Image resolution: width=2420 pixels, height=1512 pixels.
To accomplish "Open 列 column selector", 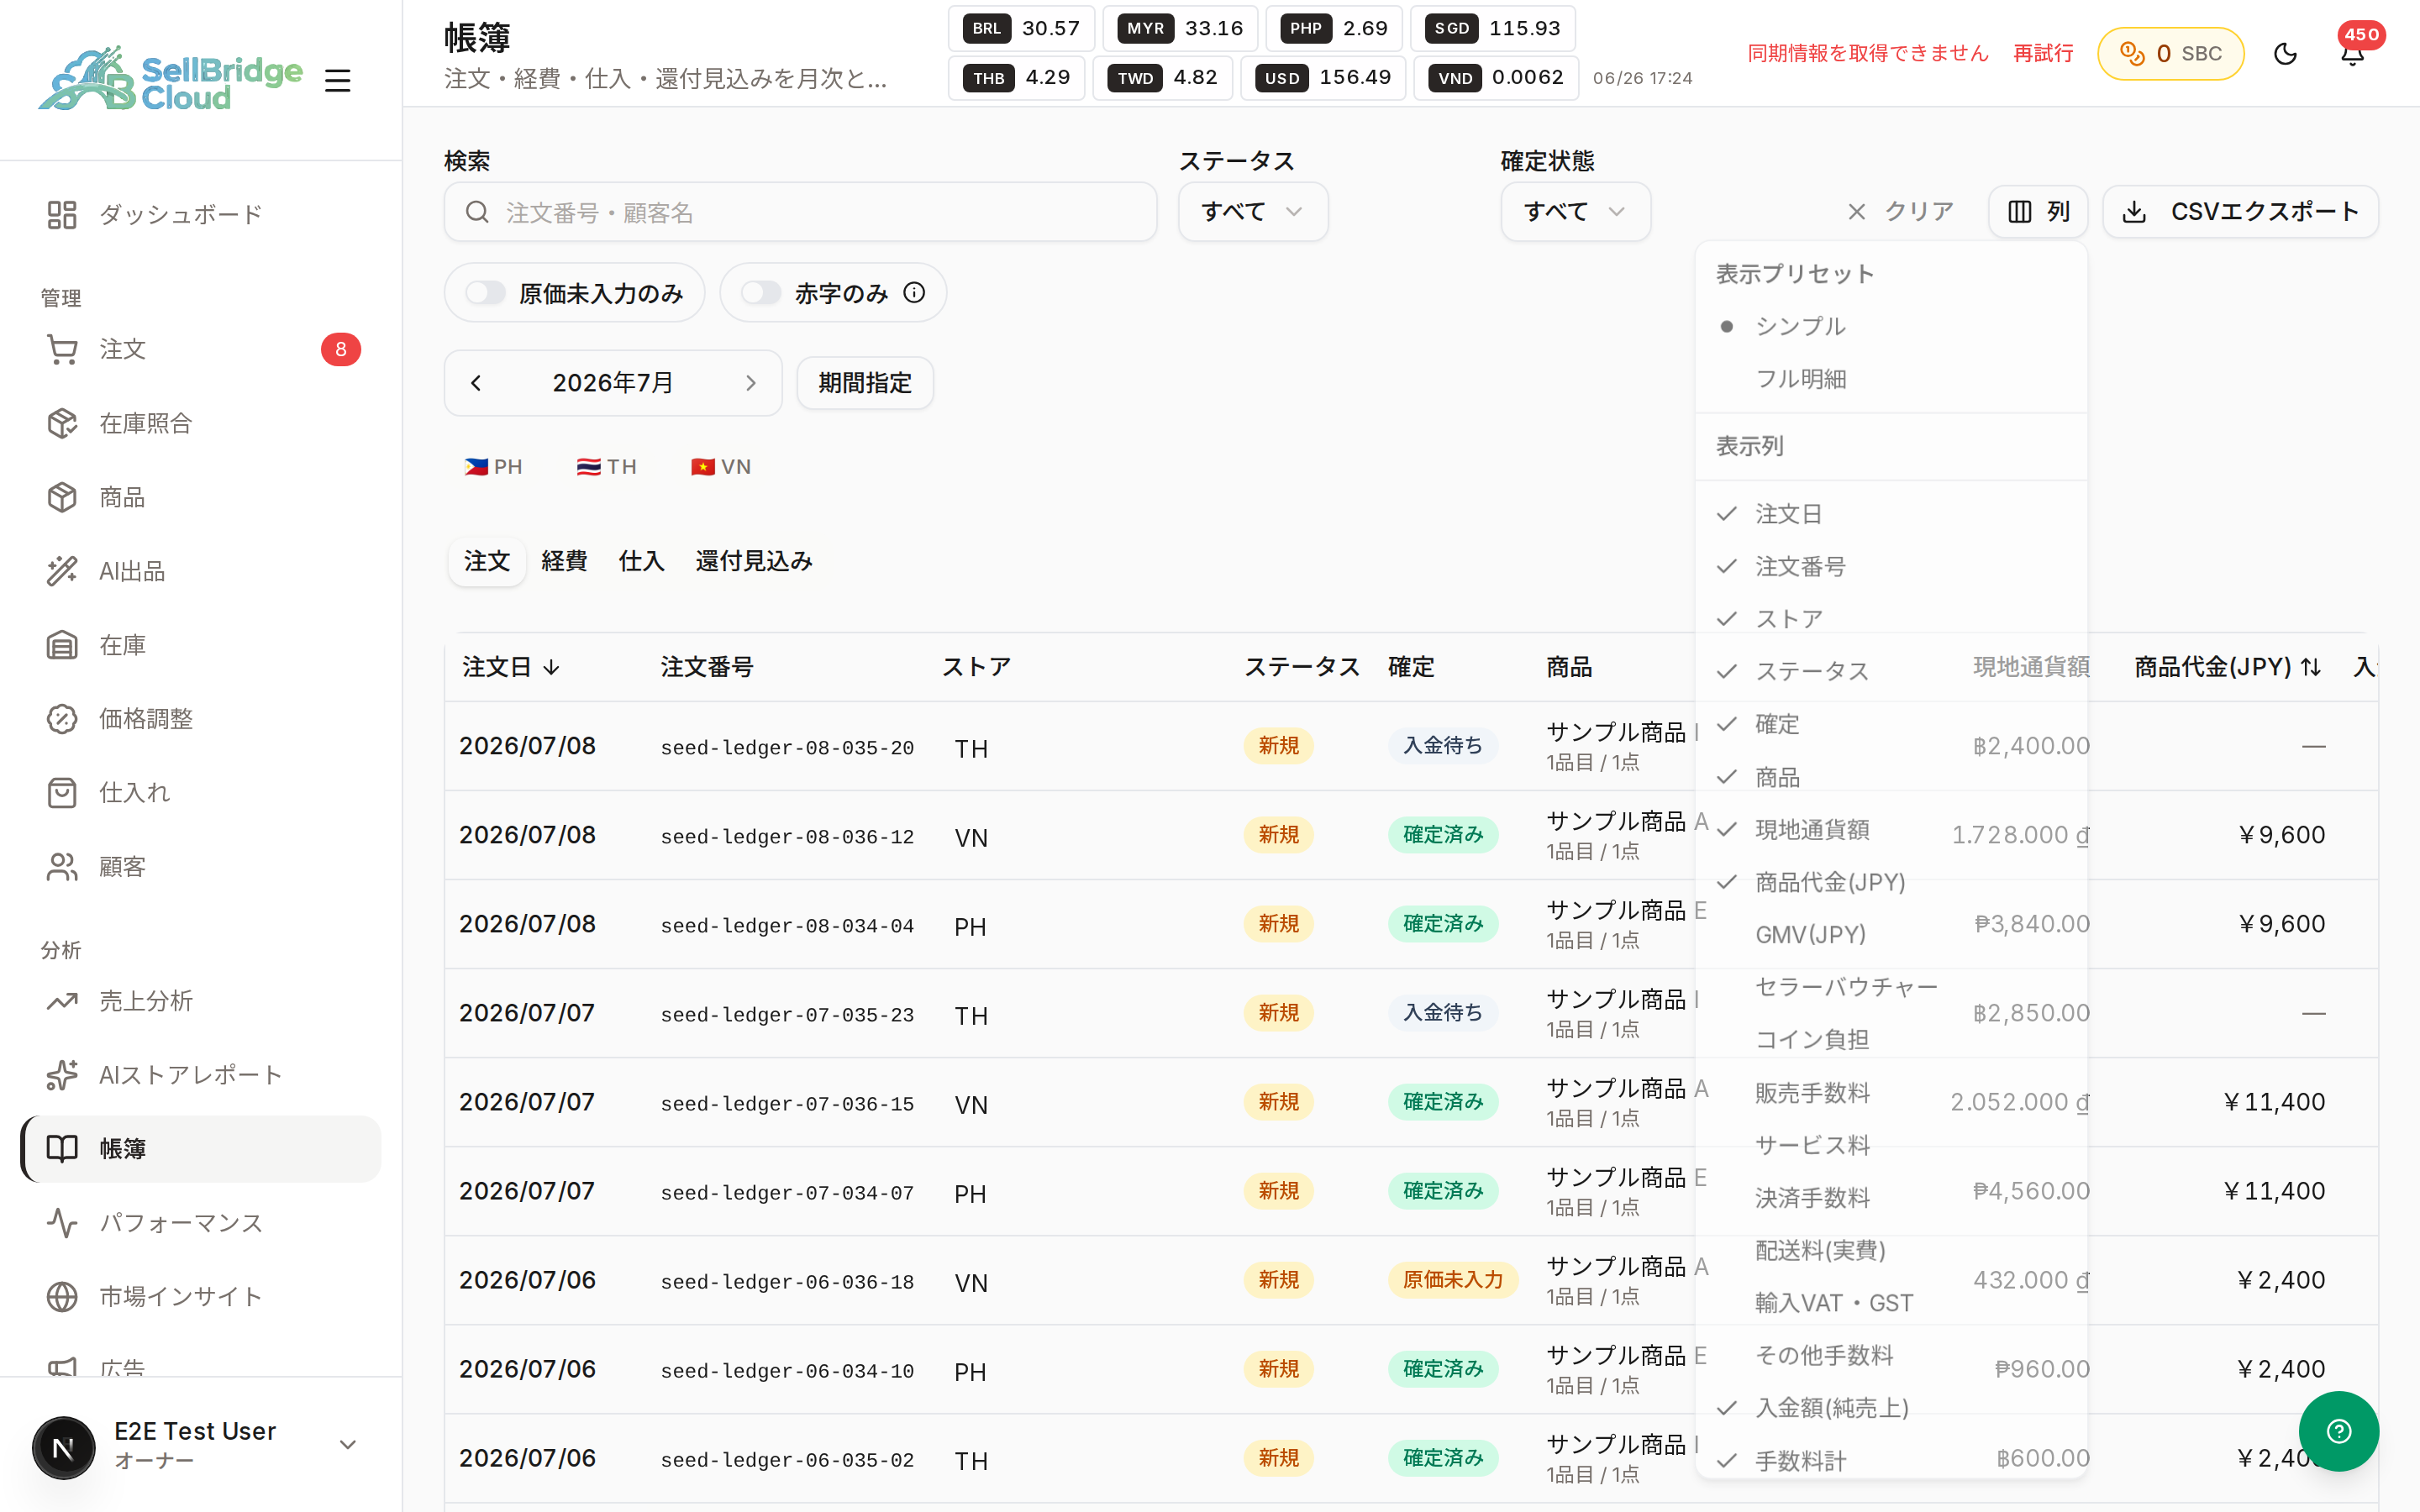I will tap(2038, 211).
